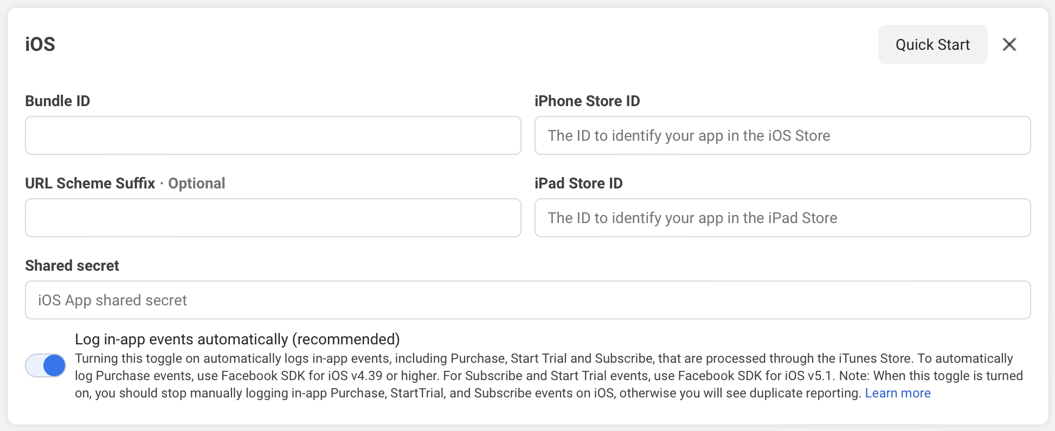Click into the iPhone Store ID field
Image resolution: width=1055 pixels, height=431 pixels.
[x=782, y=135]
